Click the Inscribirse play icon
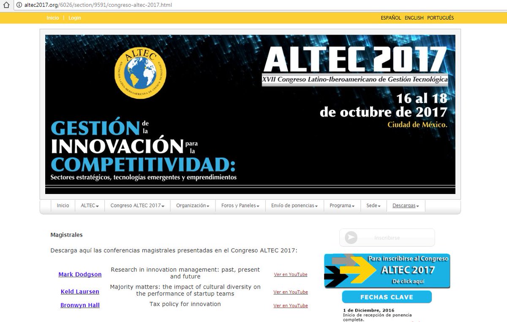 (x=351, y=238)
